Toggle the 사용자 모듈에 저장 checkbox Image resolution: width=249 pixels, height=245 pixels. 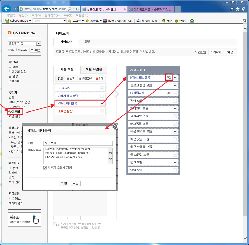[x=45, y=168]
